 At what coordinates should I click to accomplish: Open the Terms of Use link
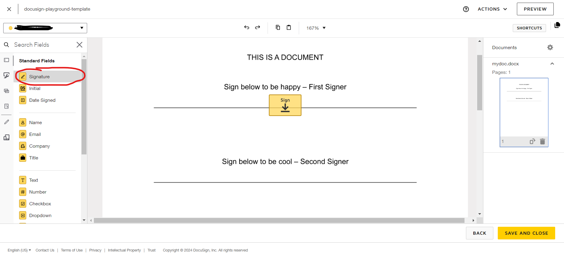72,250
